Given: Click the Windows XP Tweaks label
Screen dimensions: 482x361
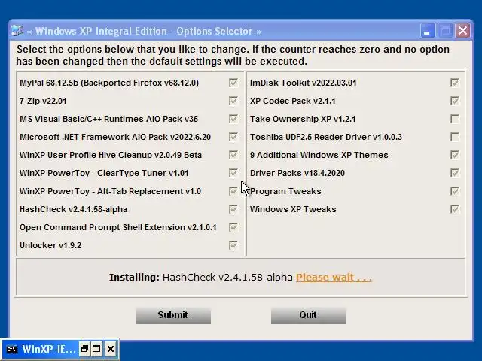Looking at the screenshot, I should coord(293,209).
